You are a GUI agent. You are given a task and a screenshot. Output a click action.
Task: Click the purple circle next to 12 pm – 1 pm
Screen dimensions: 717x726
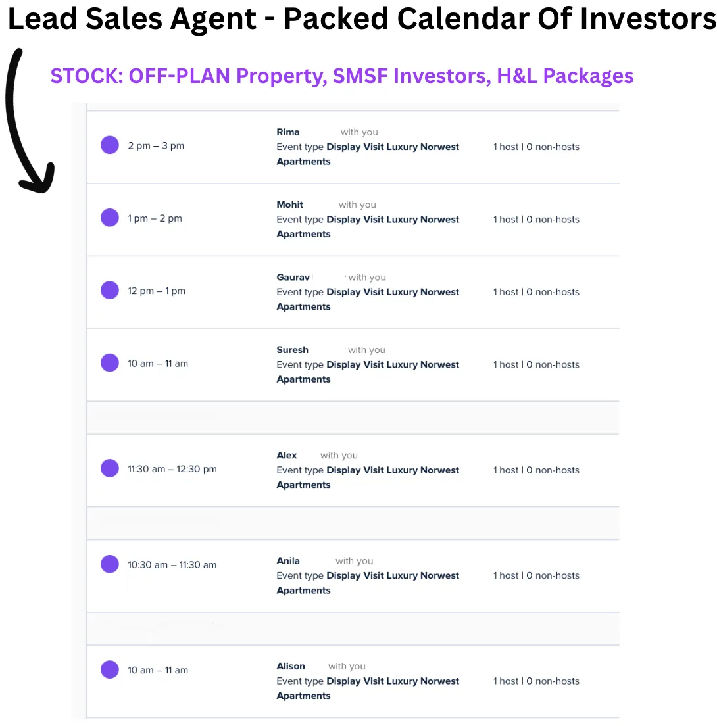(110, 290)
